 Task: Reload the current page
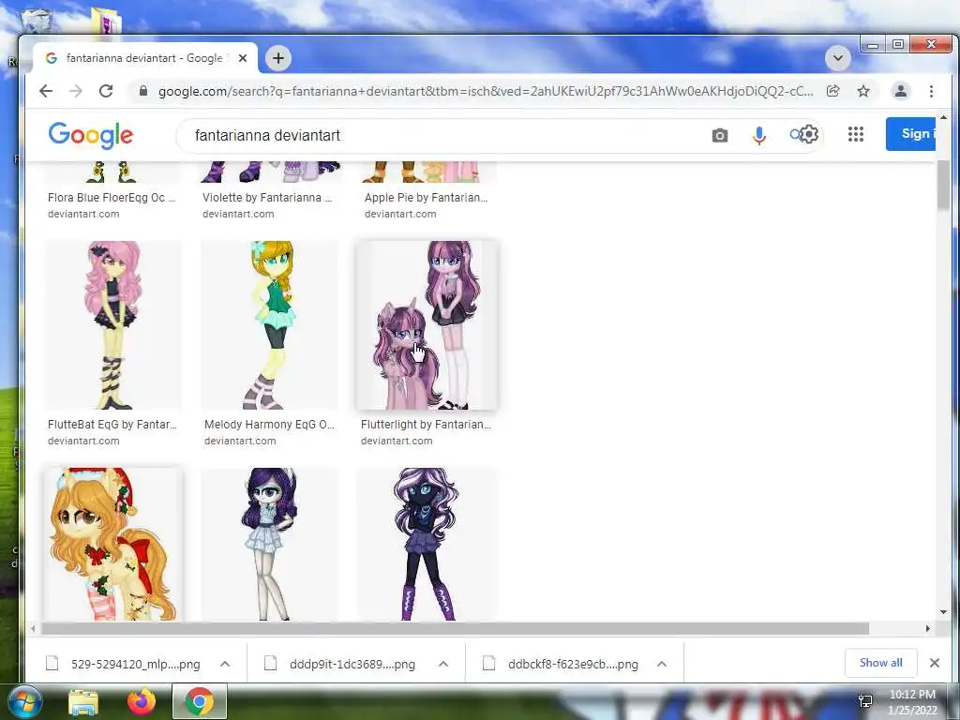pos(105,91)
